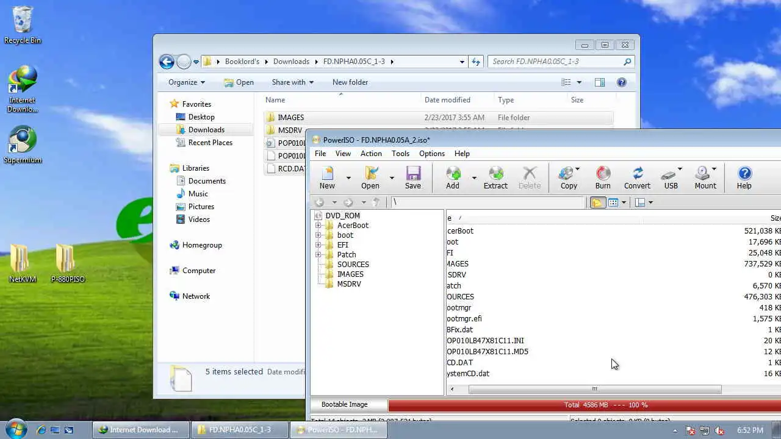Open the Share with dropdown in Explorer
This screenshot has width=781, height=439.
(292, 82)
